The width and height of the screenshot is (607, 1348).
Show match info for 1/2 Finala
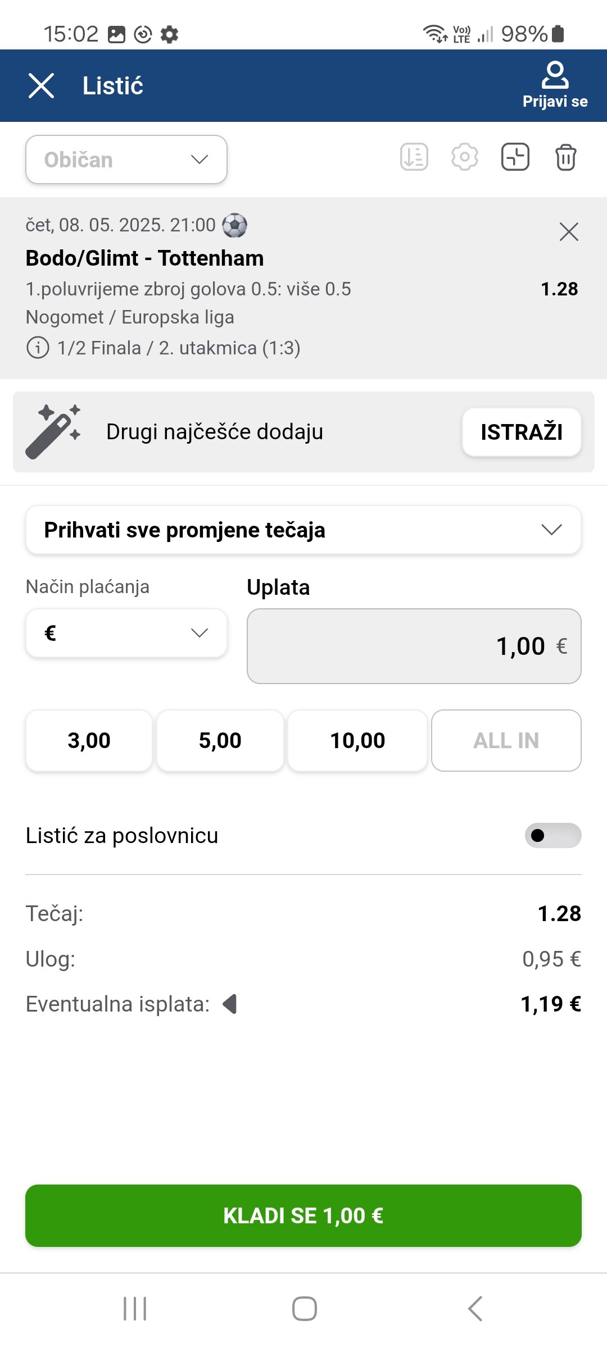pos(38,348)
